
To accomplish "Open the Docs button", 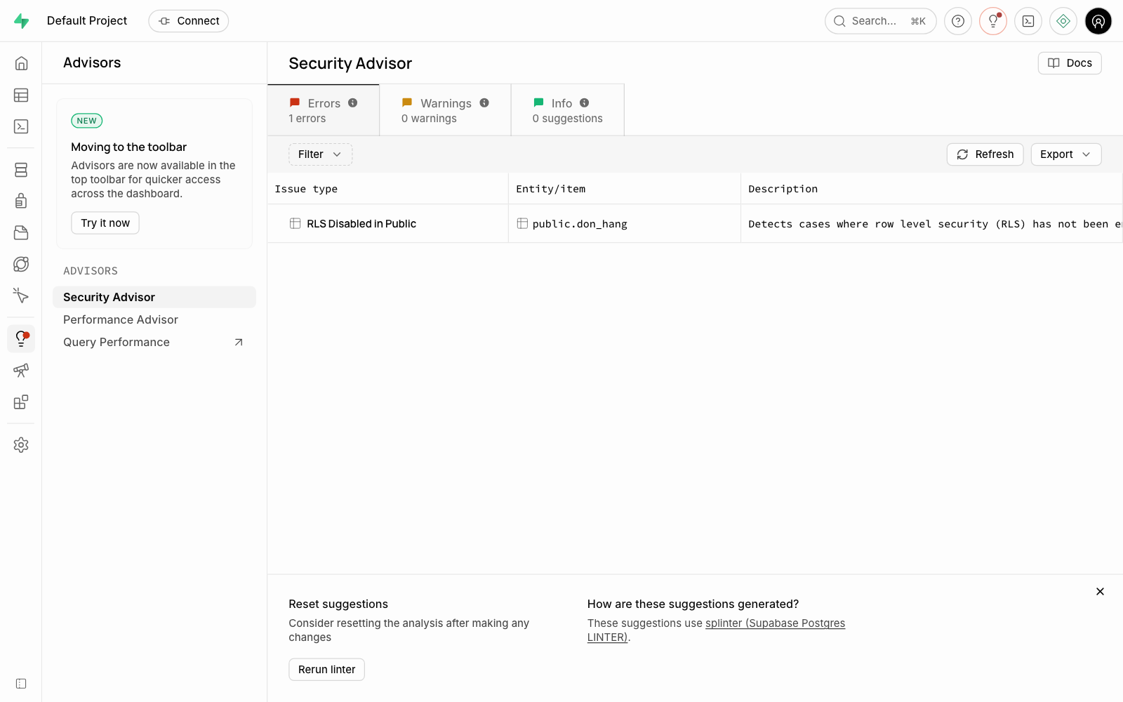I will (1070, 63).
